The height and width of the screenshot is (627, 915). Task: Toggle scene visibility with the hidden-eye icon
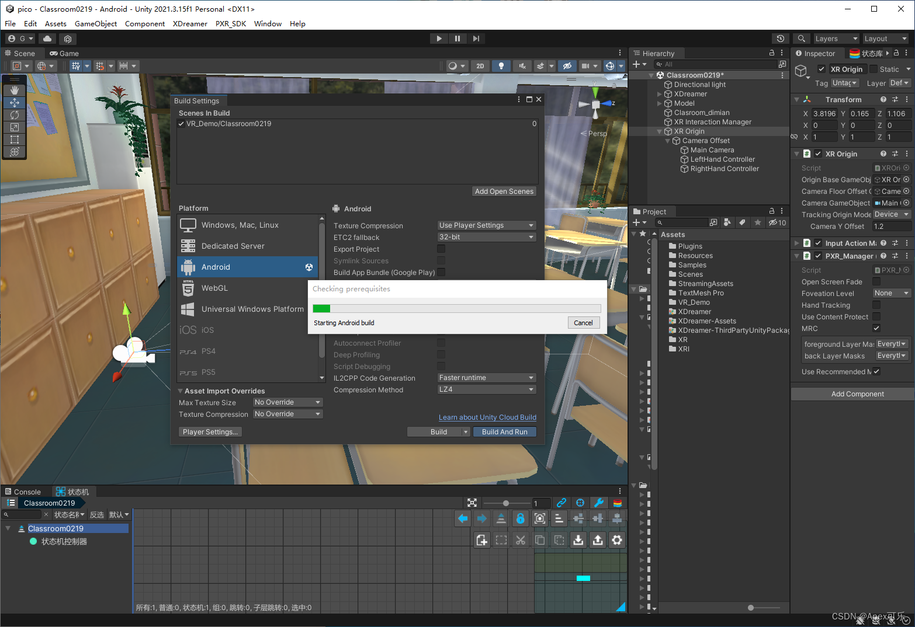[x=566, y=66]
